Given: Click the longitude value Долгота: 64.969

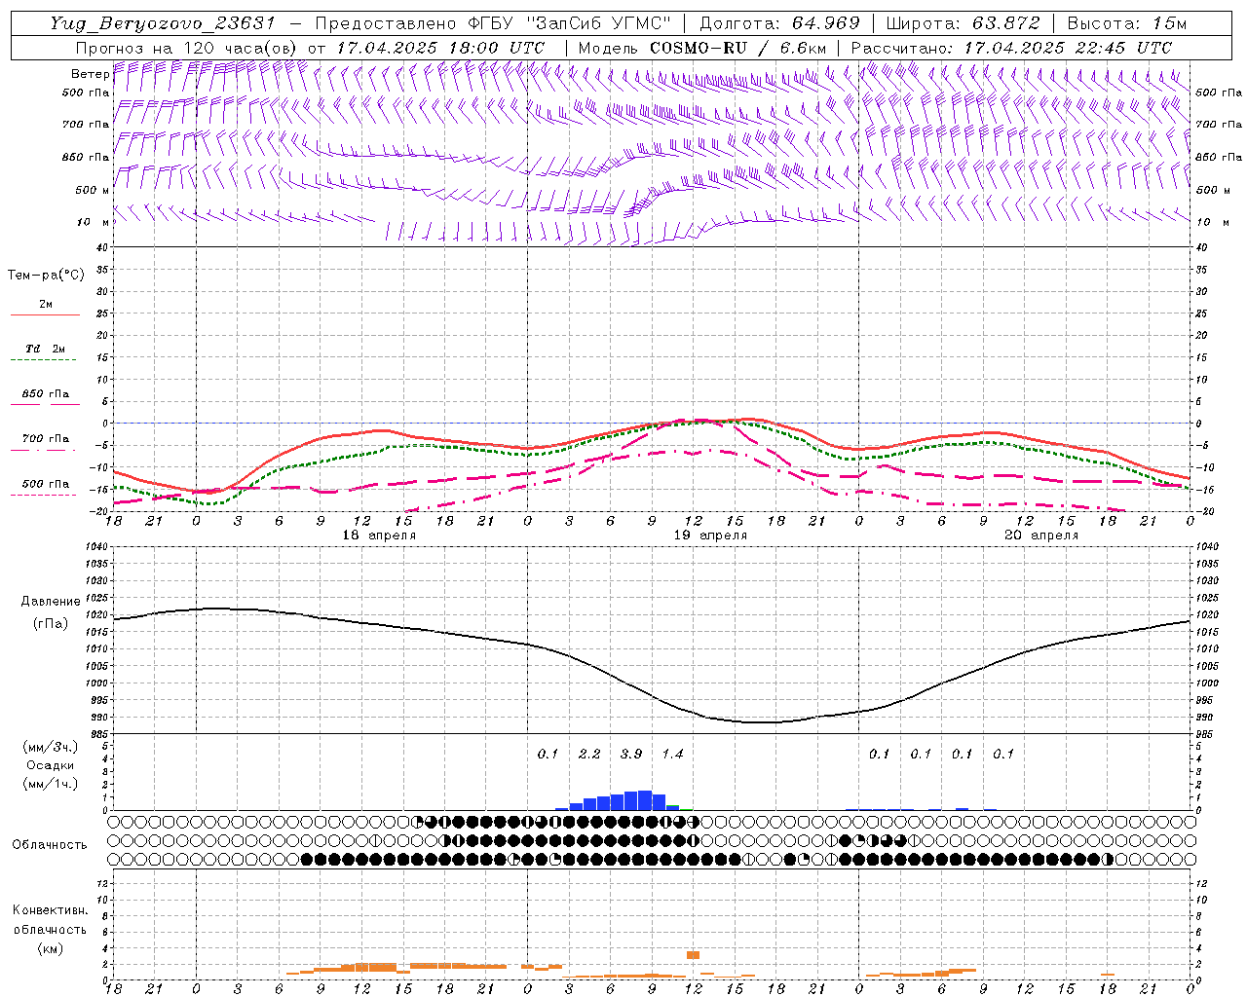Looking at the screenshot, I should [779, 23].
